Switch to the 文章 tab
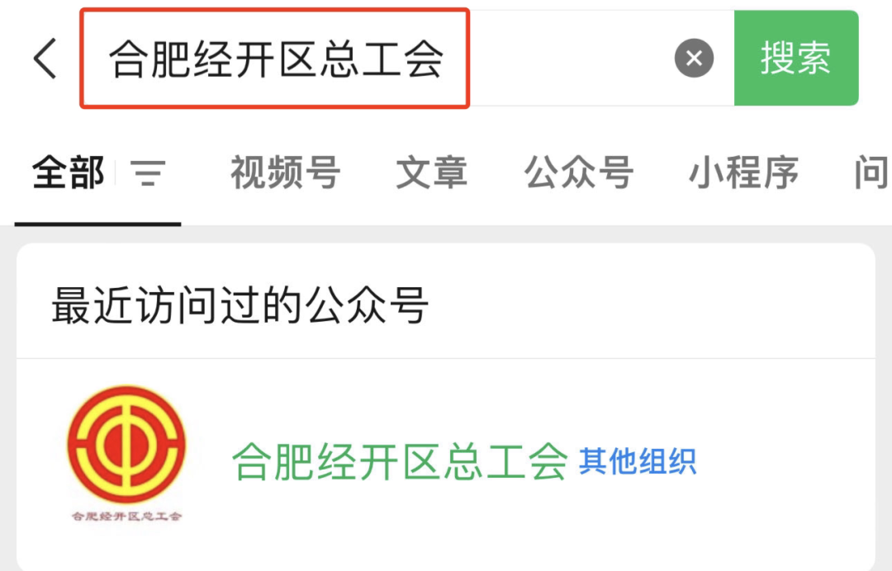Screen dimensions: 892x571 (432, 172)
